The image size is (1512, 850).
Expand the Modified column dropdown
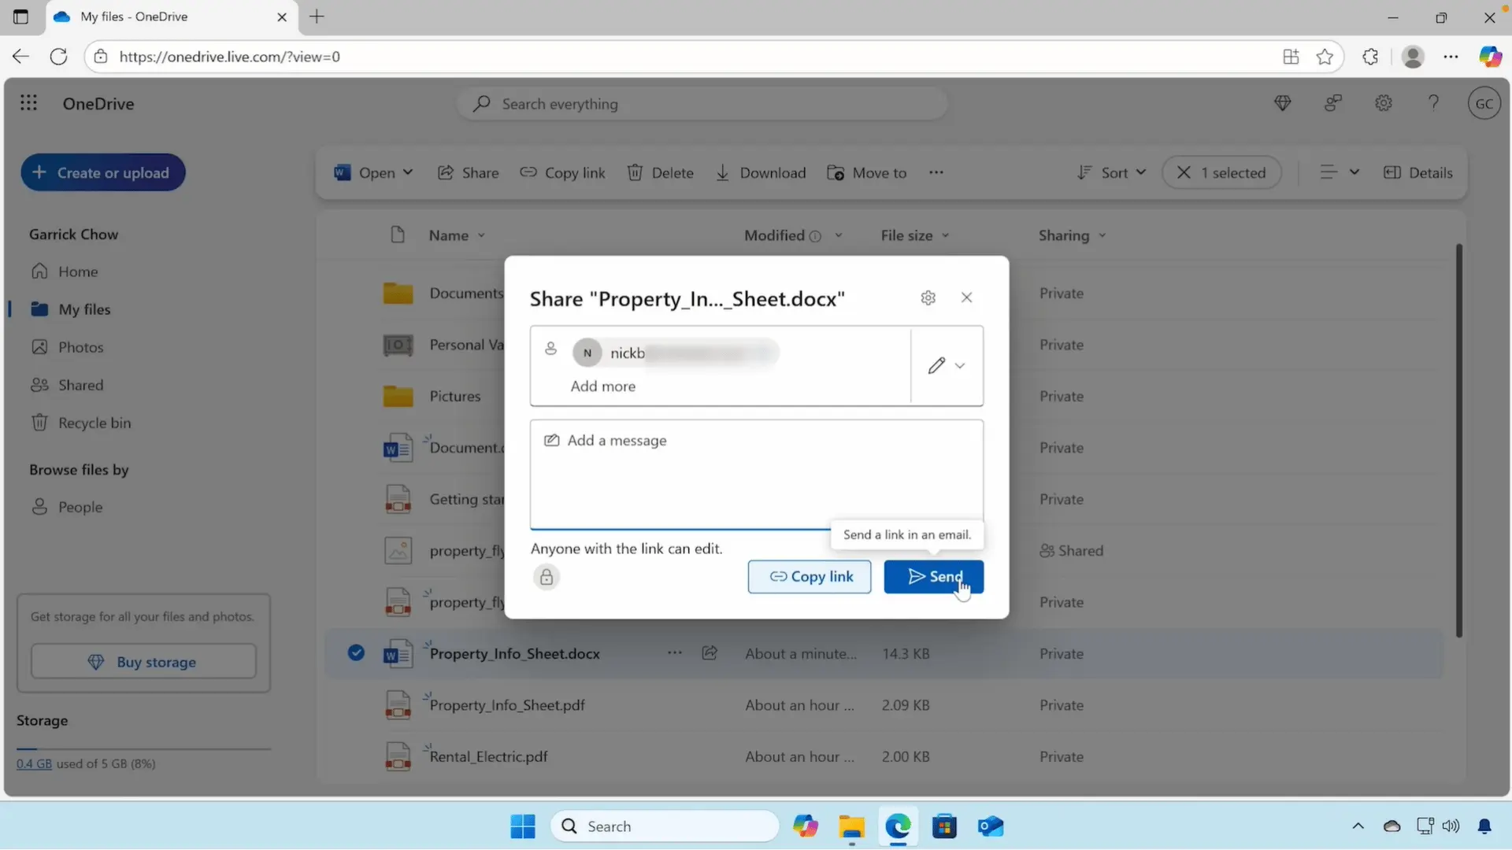[839, 235]
